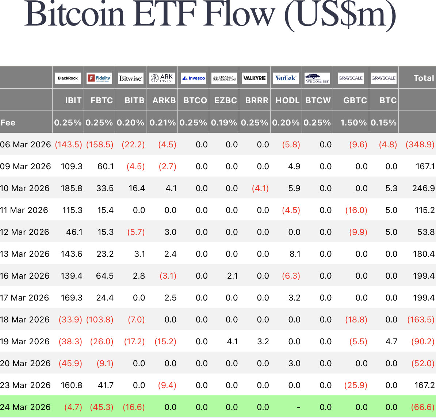Select the 24 Mar 2026 date row
The image size is (436, 418).
[25, 407]
